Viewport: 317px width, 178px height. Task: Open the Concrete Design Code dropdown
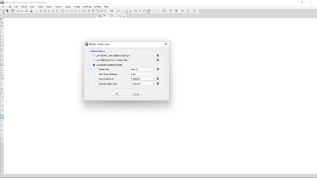click(143, 83)
